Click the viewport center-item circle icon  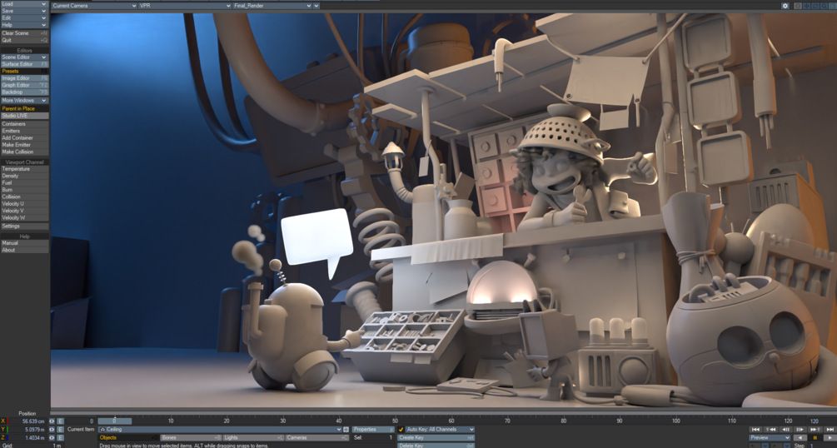tap(798, 6)
